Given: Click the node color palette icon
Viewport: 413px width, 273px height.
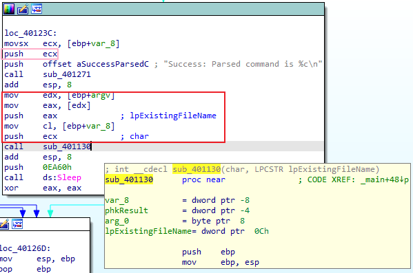Looking at the screenshot, I should click(9, 9).
